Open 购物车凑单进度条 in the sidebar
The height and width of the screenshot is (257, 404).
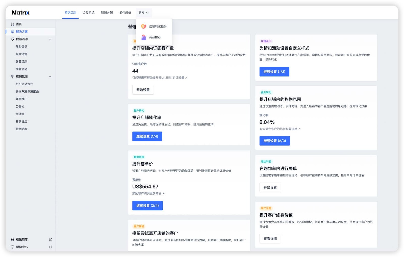pos(27,92)
